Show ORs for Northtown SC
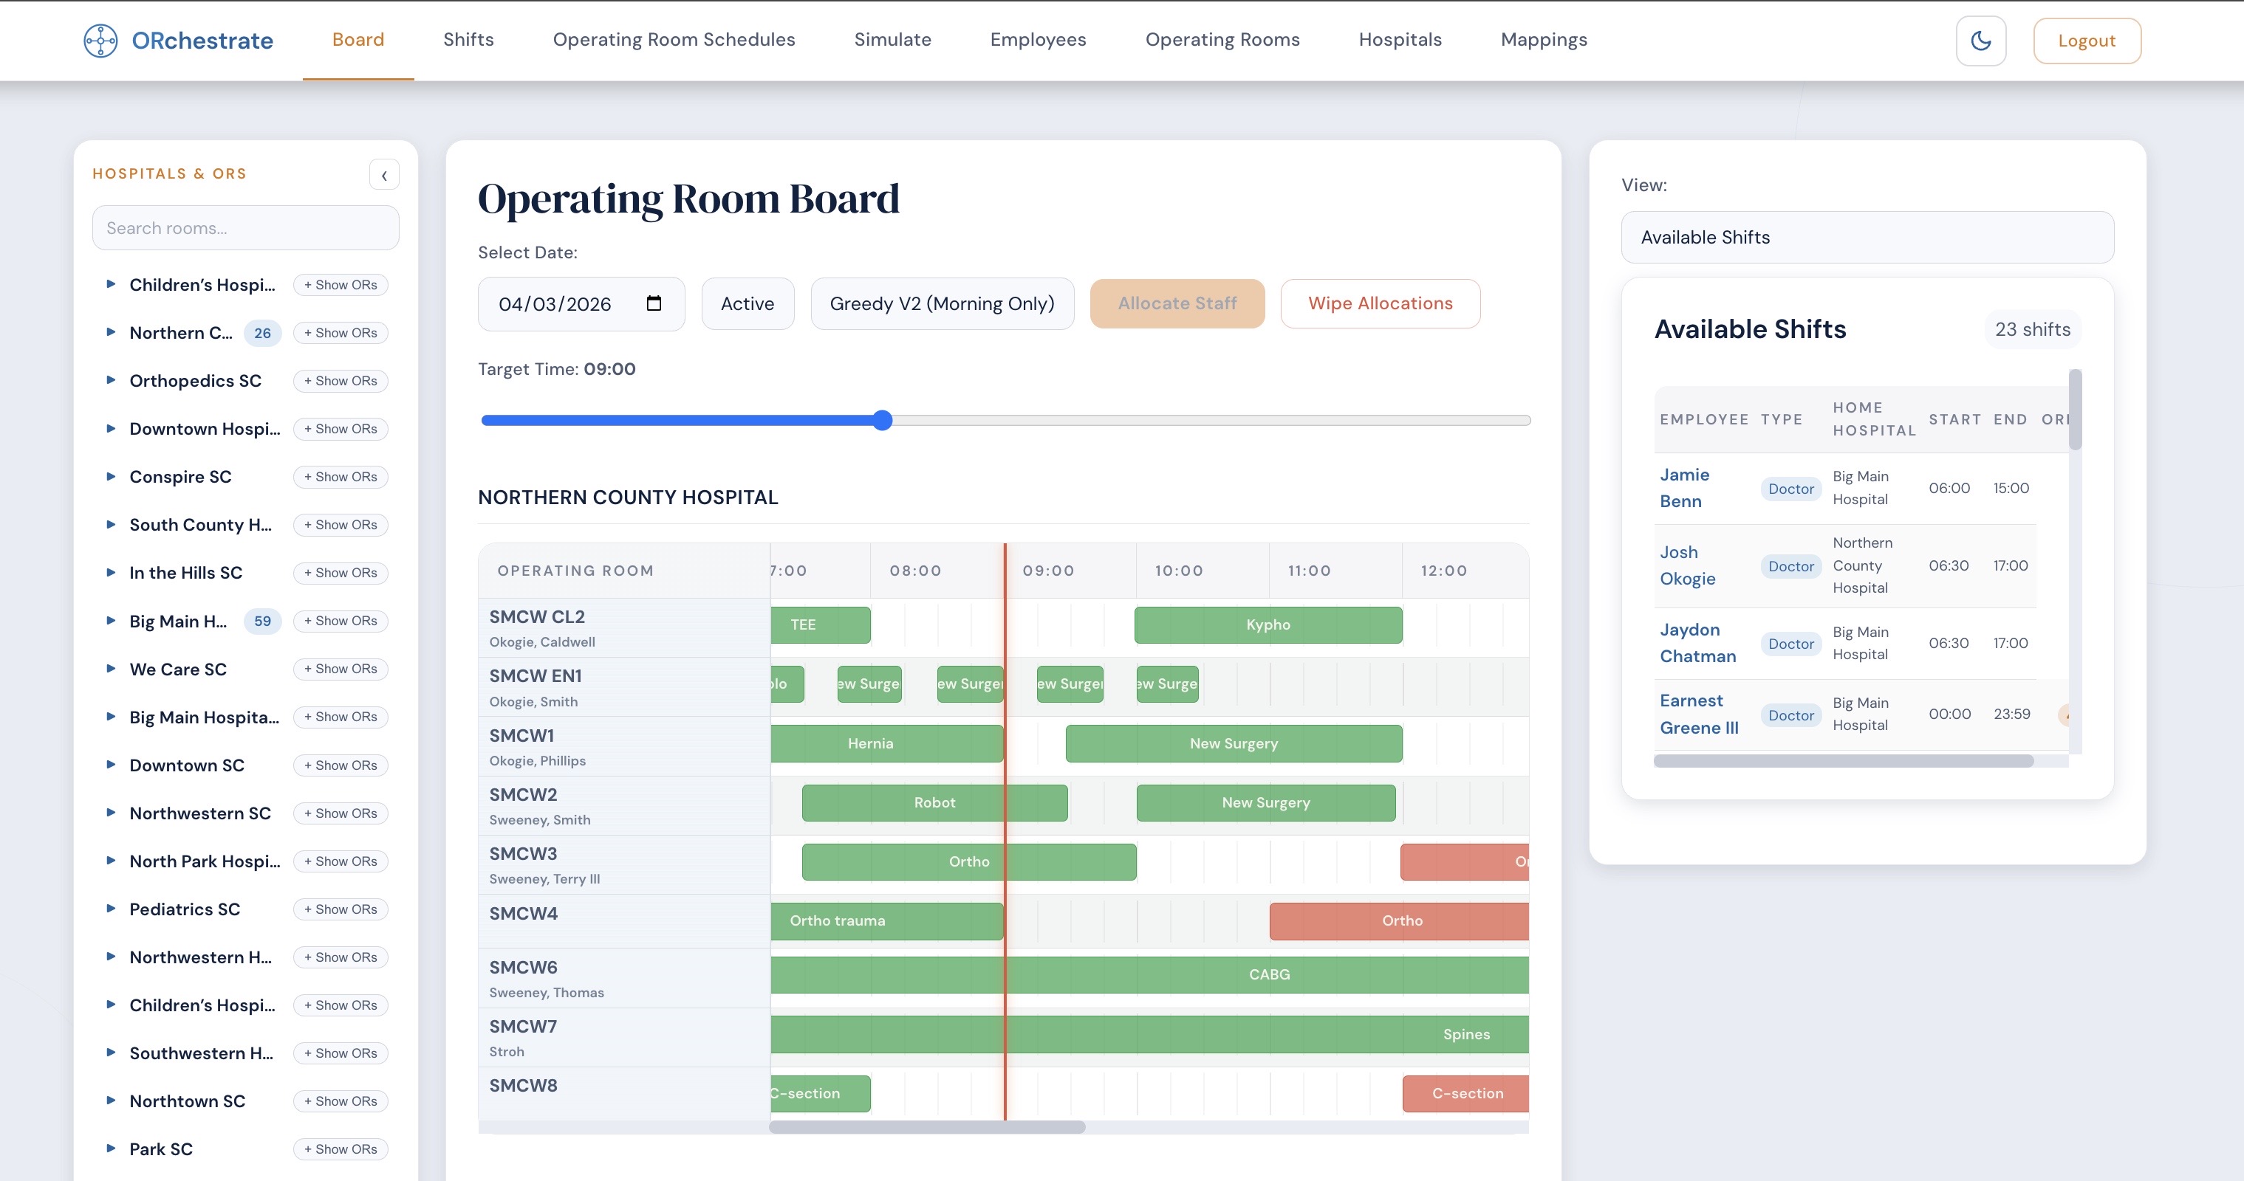Viewport: 2244px width, 1181px height. click(x=341, y=1101)
